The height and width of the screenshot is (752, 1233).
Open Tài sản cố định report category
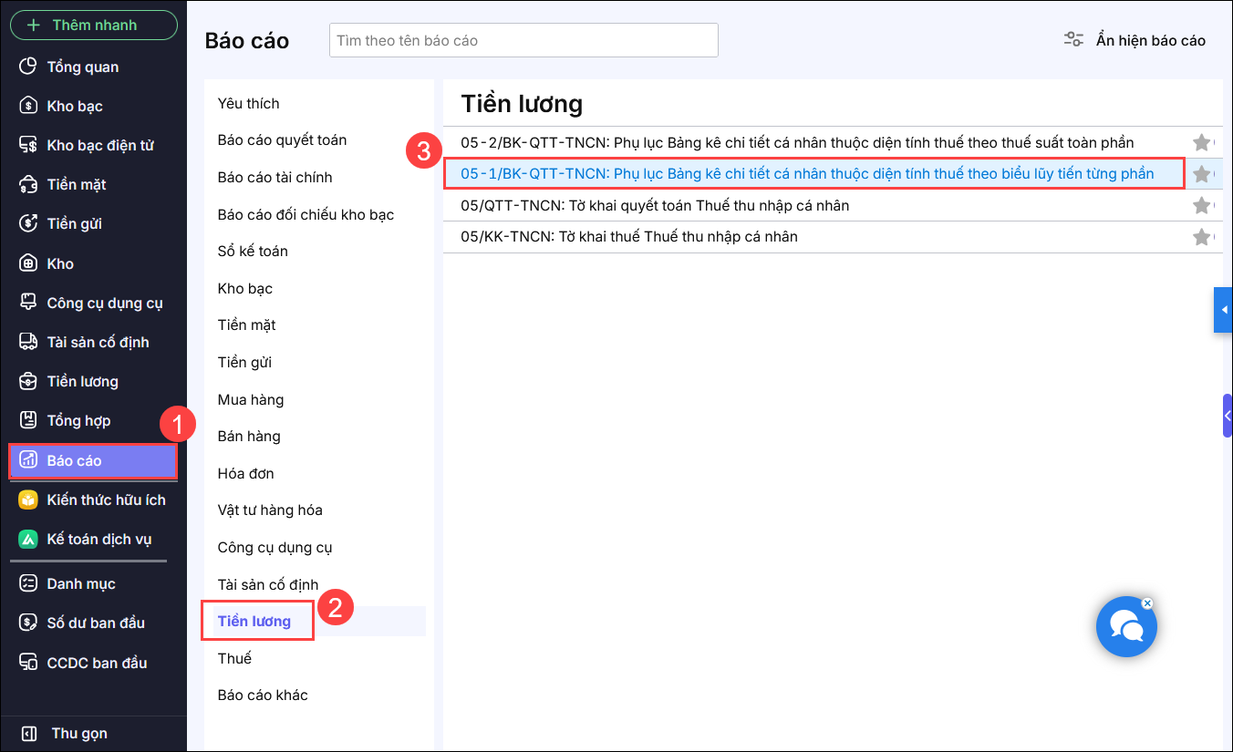(x=268, y=584)
